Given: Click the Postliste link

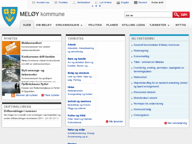Looking at the screenshot, I should [x=63, y=2].
